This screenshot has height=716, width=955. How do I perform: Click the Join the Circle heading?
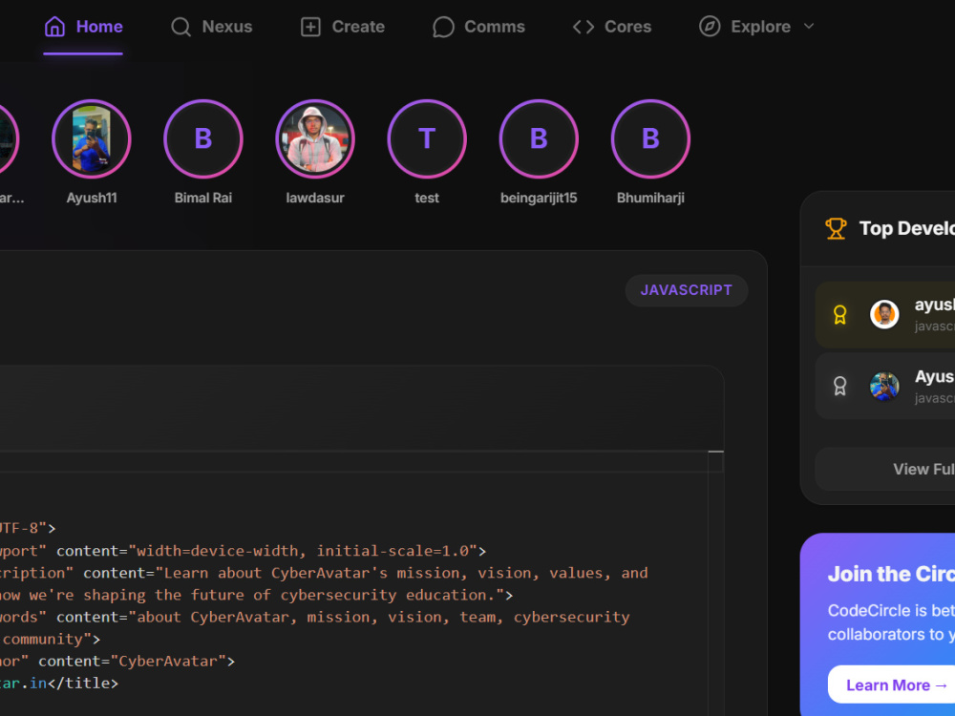891,574
